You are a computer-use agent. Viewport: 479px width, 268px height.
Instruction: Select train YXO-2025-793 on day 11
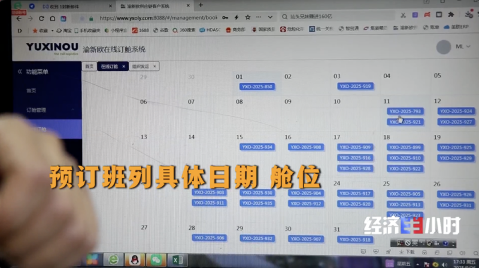coord(405,111)
